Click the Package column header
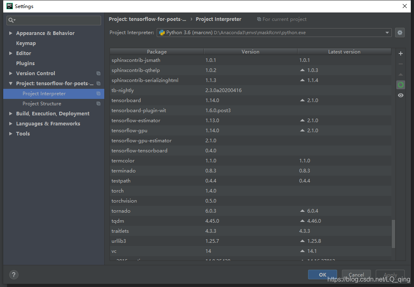Screen dimensions: 414x287 tap(157, 52)
